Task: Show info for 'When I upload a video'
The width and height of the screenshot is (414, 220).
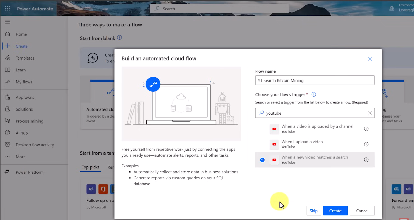Action: click(x=366, y=144)
